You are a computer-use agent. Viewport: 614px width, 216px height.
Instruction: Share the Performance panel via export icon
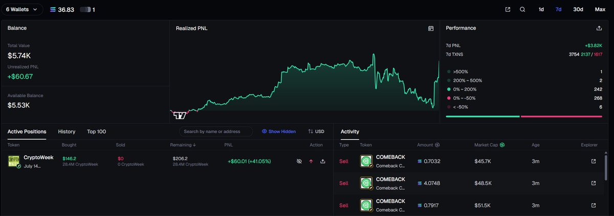pyautogui.click(x=599, y=28)
